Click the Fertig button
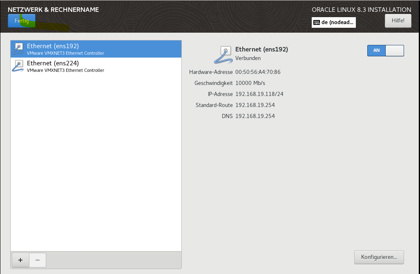 pos(22,21)
